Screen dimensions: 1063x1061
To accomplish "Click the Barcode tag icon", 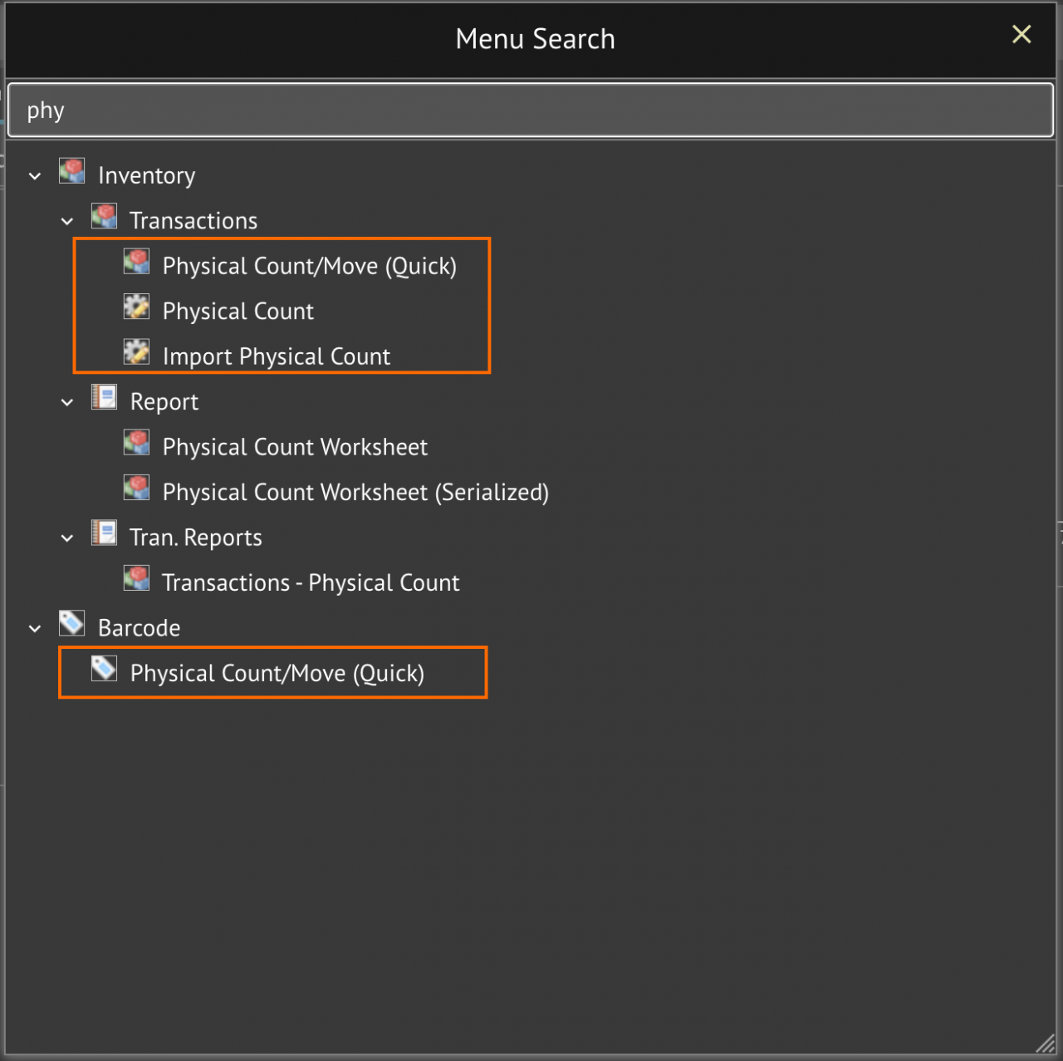I will pyautogui.click(x=72, y=623).
